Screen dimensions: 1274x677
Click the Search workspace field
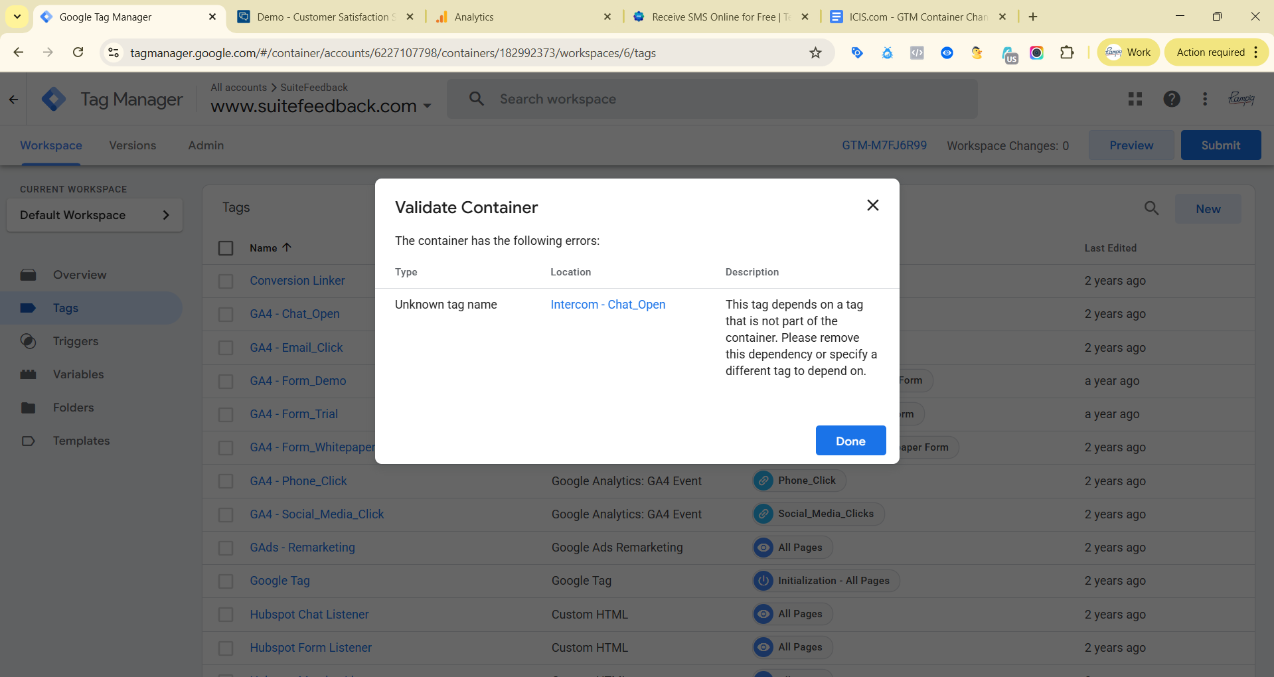click(712, 99)
